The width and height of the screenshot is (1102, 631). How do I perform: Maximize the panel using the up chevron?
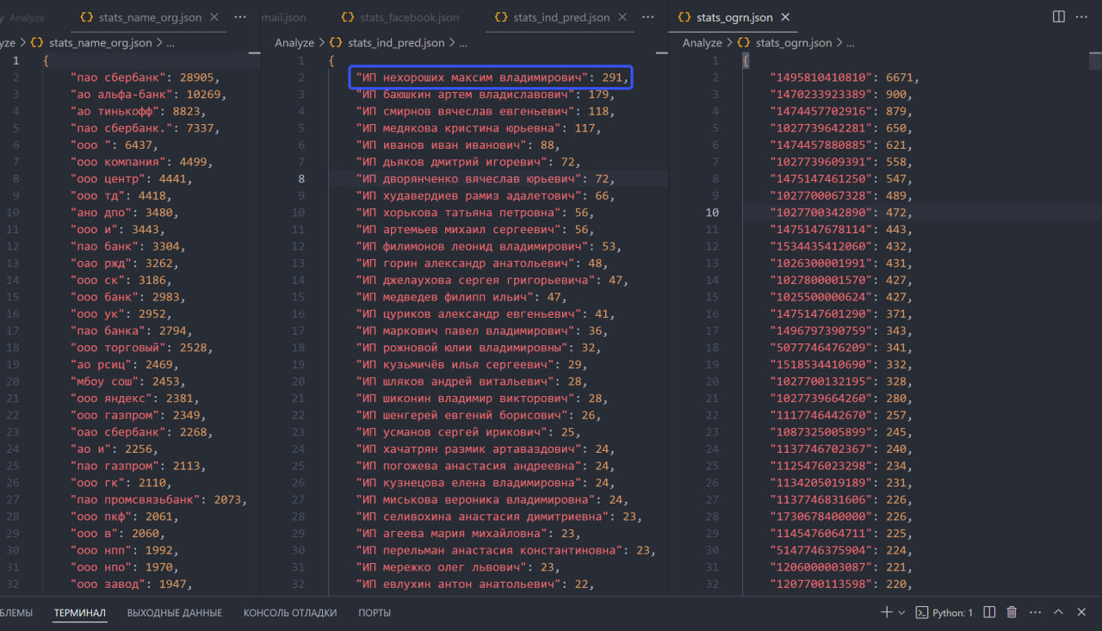coord(1058,612)
